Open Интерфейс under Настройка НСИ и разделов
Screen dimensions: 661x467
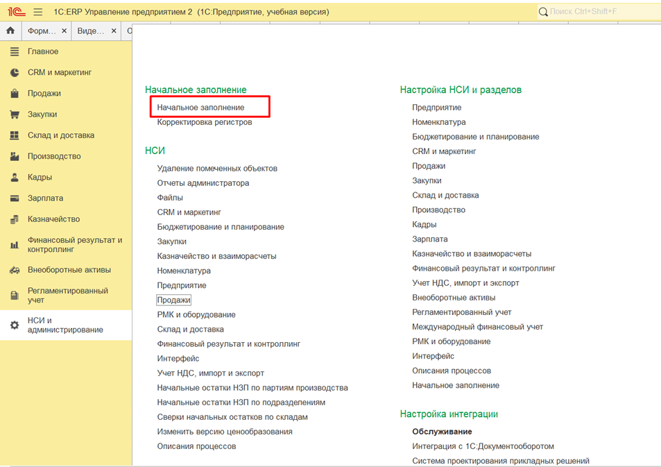[433, 356]
